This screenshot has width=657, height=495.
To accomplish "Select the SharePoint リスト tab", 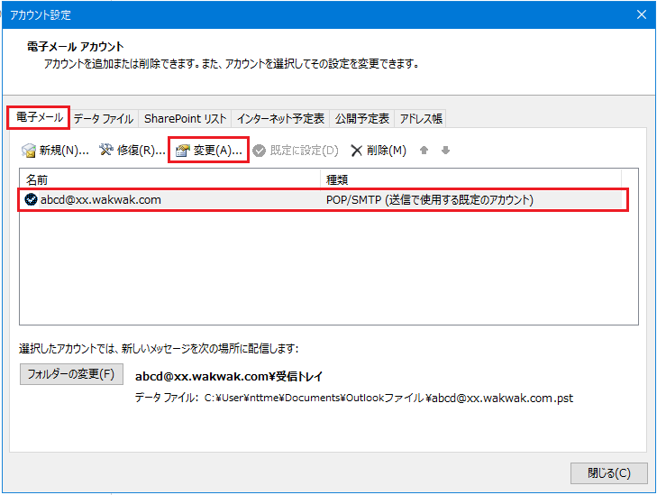I will pyautogui.click(x=185, y=119).
